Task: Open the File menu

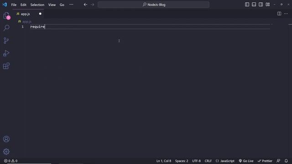Action: [14, 5]
